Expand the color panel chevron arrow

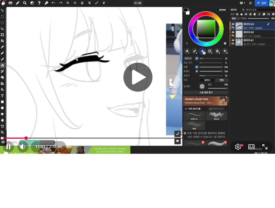point(187,43)
